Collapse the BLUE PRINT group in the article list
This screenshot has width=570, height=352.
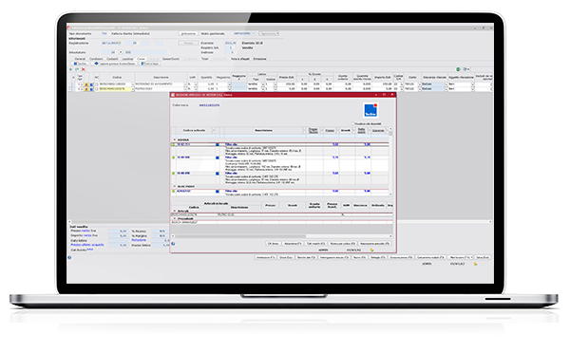coord(175,187)
